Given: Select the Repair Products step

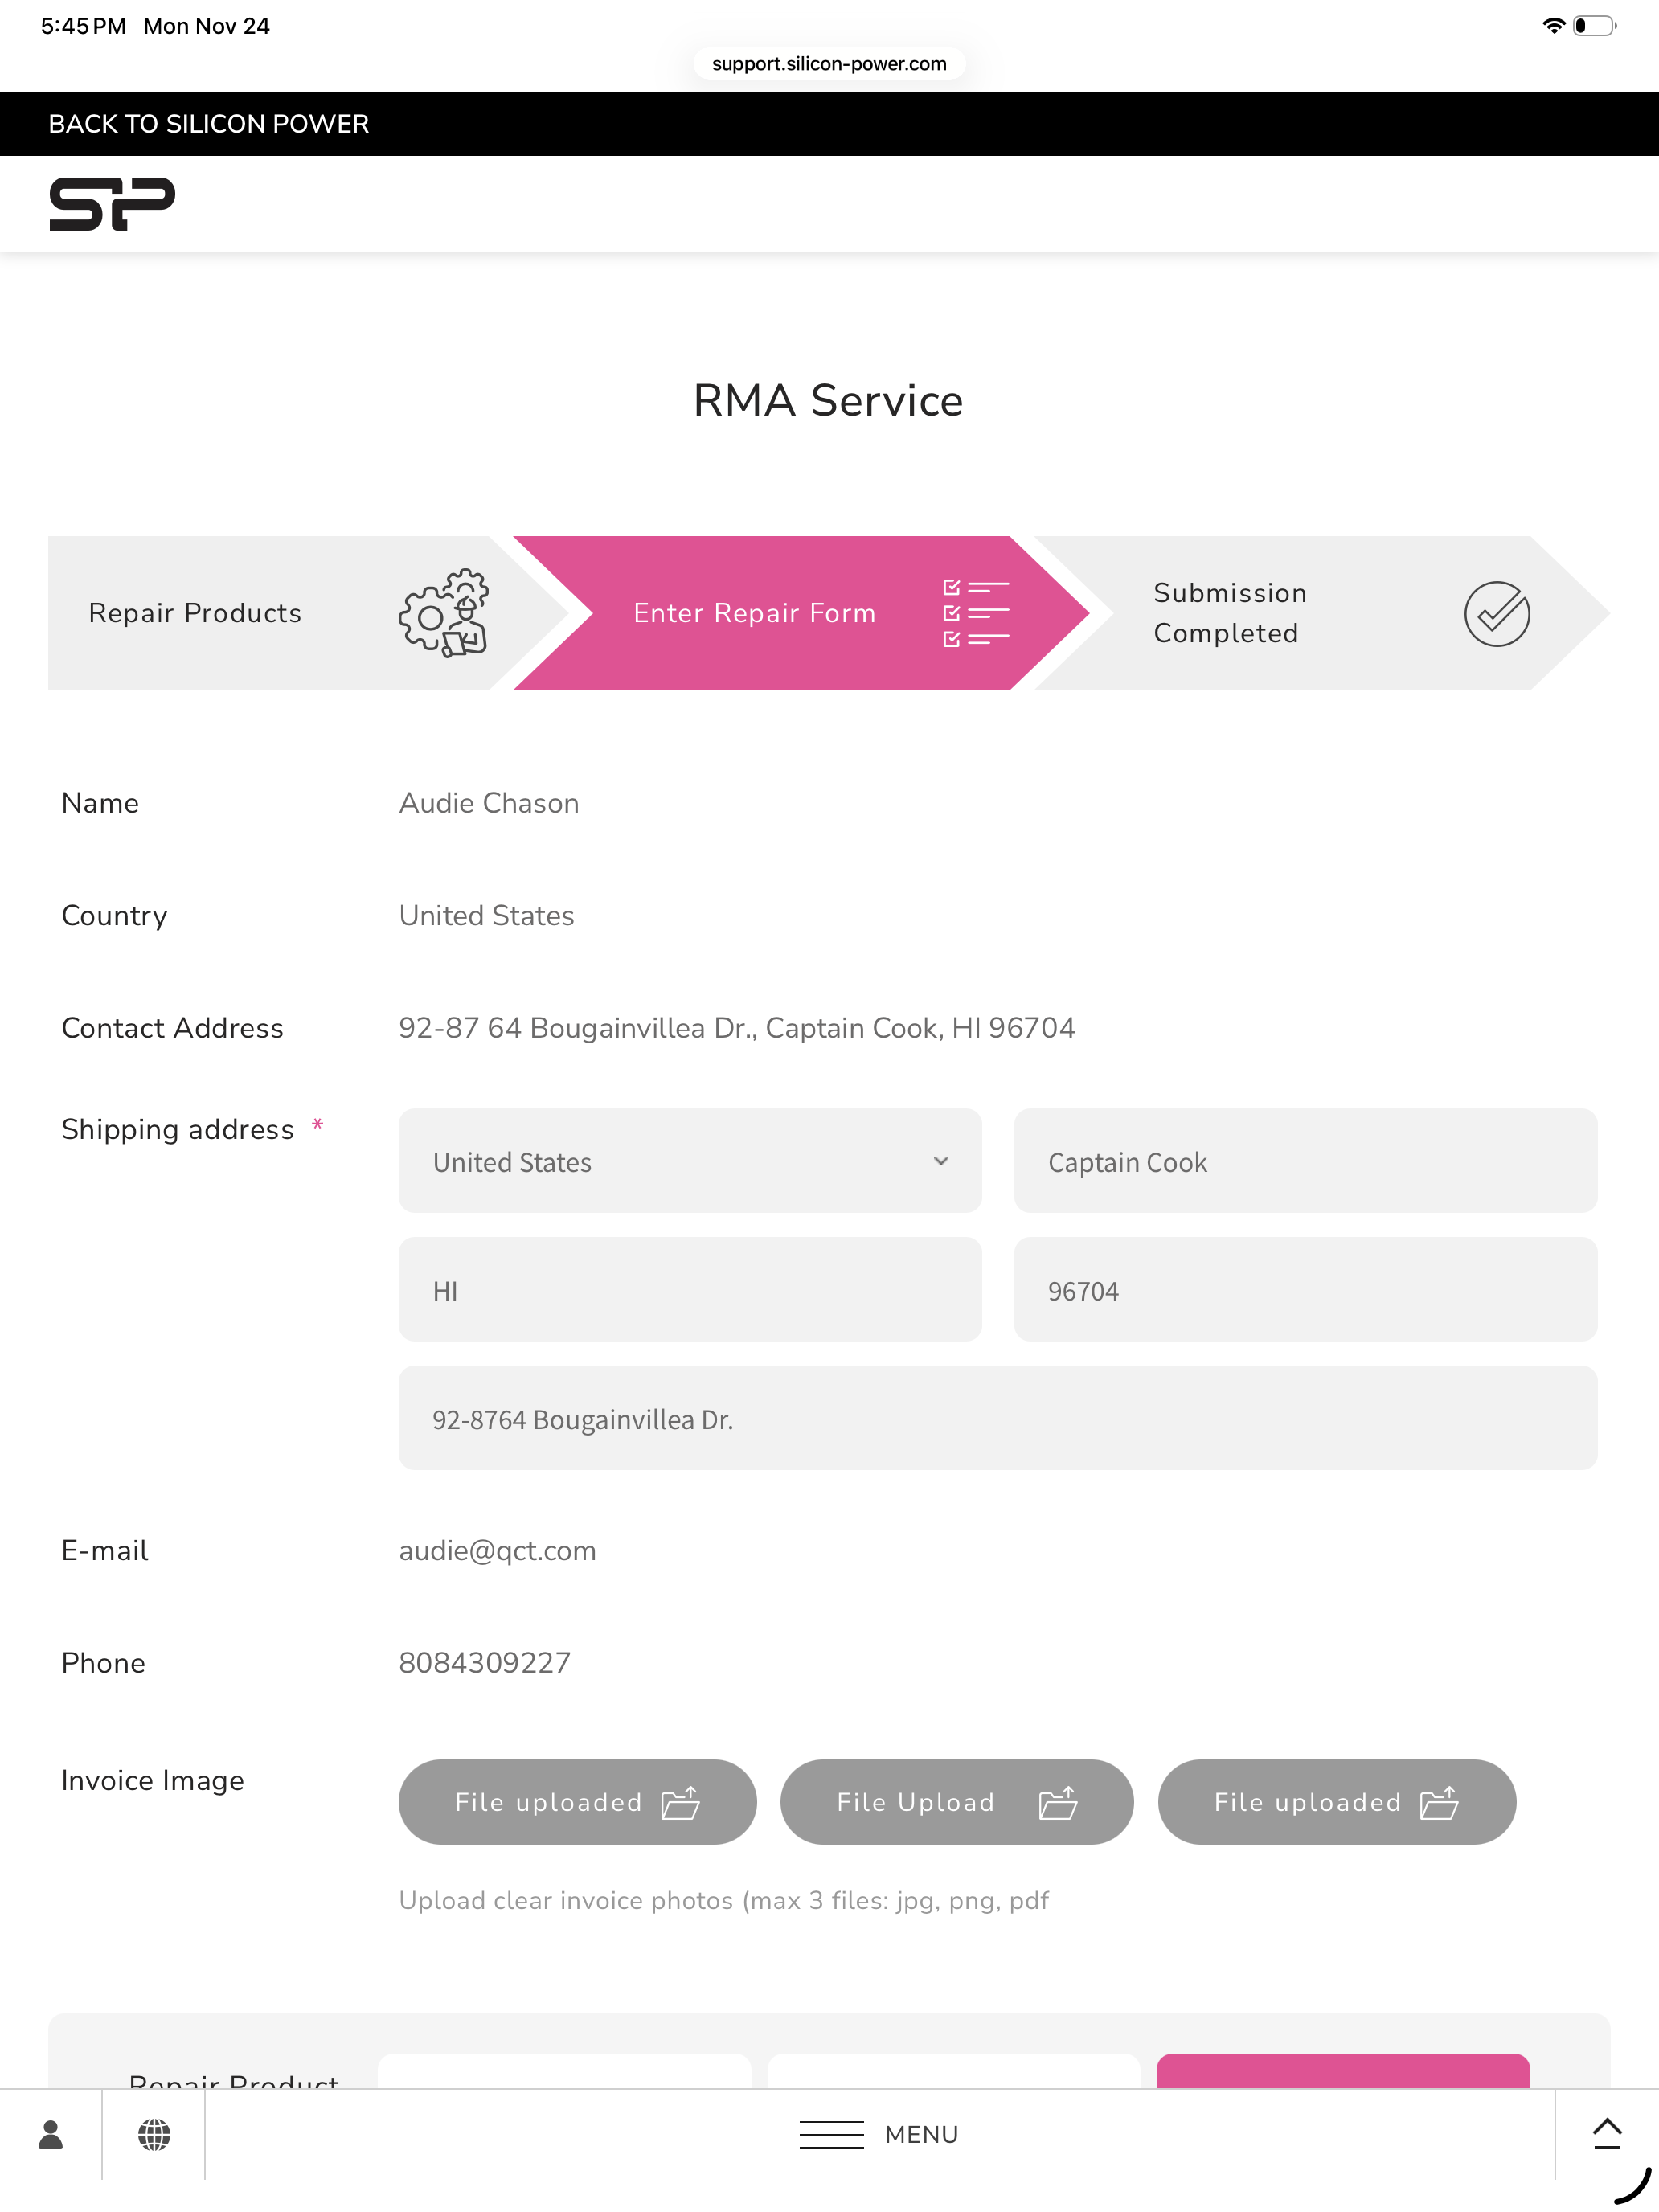Looking at the screenshot, I should point(195,613).
